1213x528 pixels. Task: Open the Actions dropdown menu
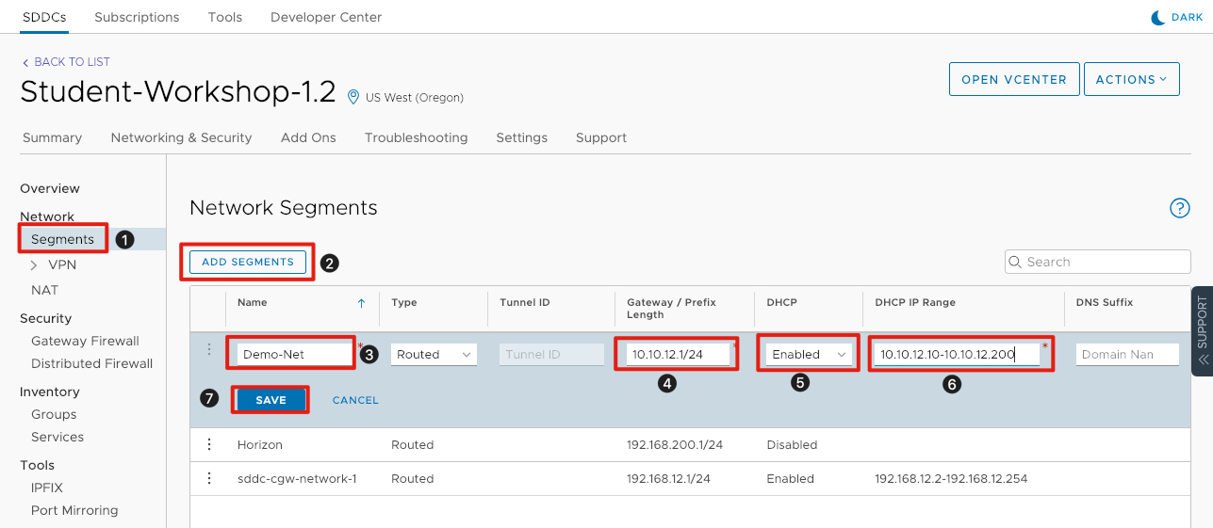point(1131,80)
